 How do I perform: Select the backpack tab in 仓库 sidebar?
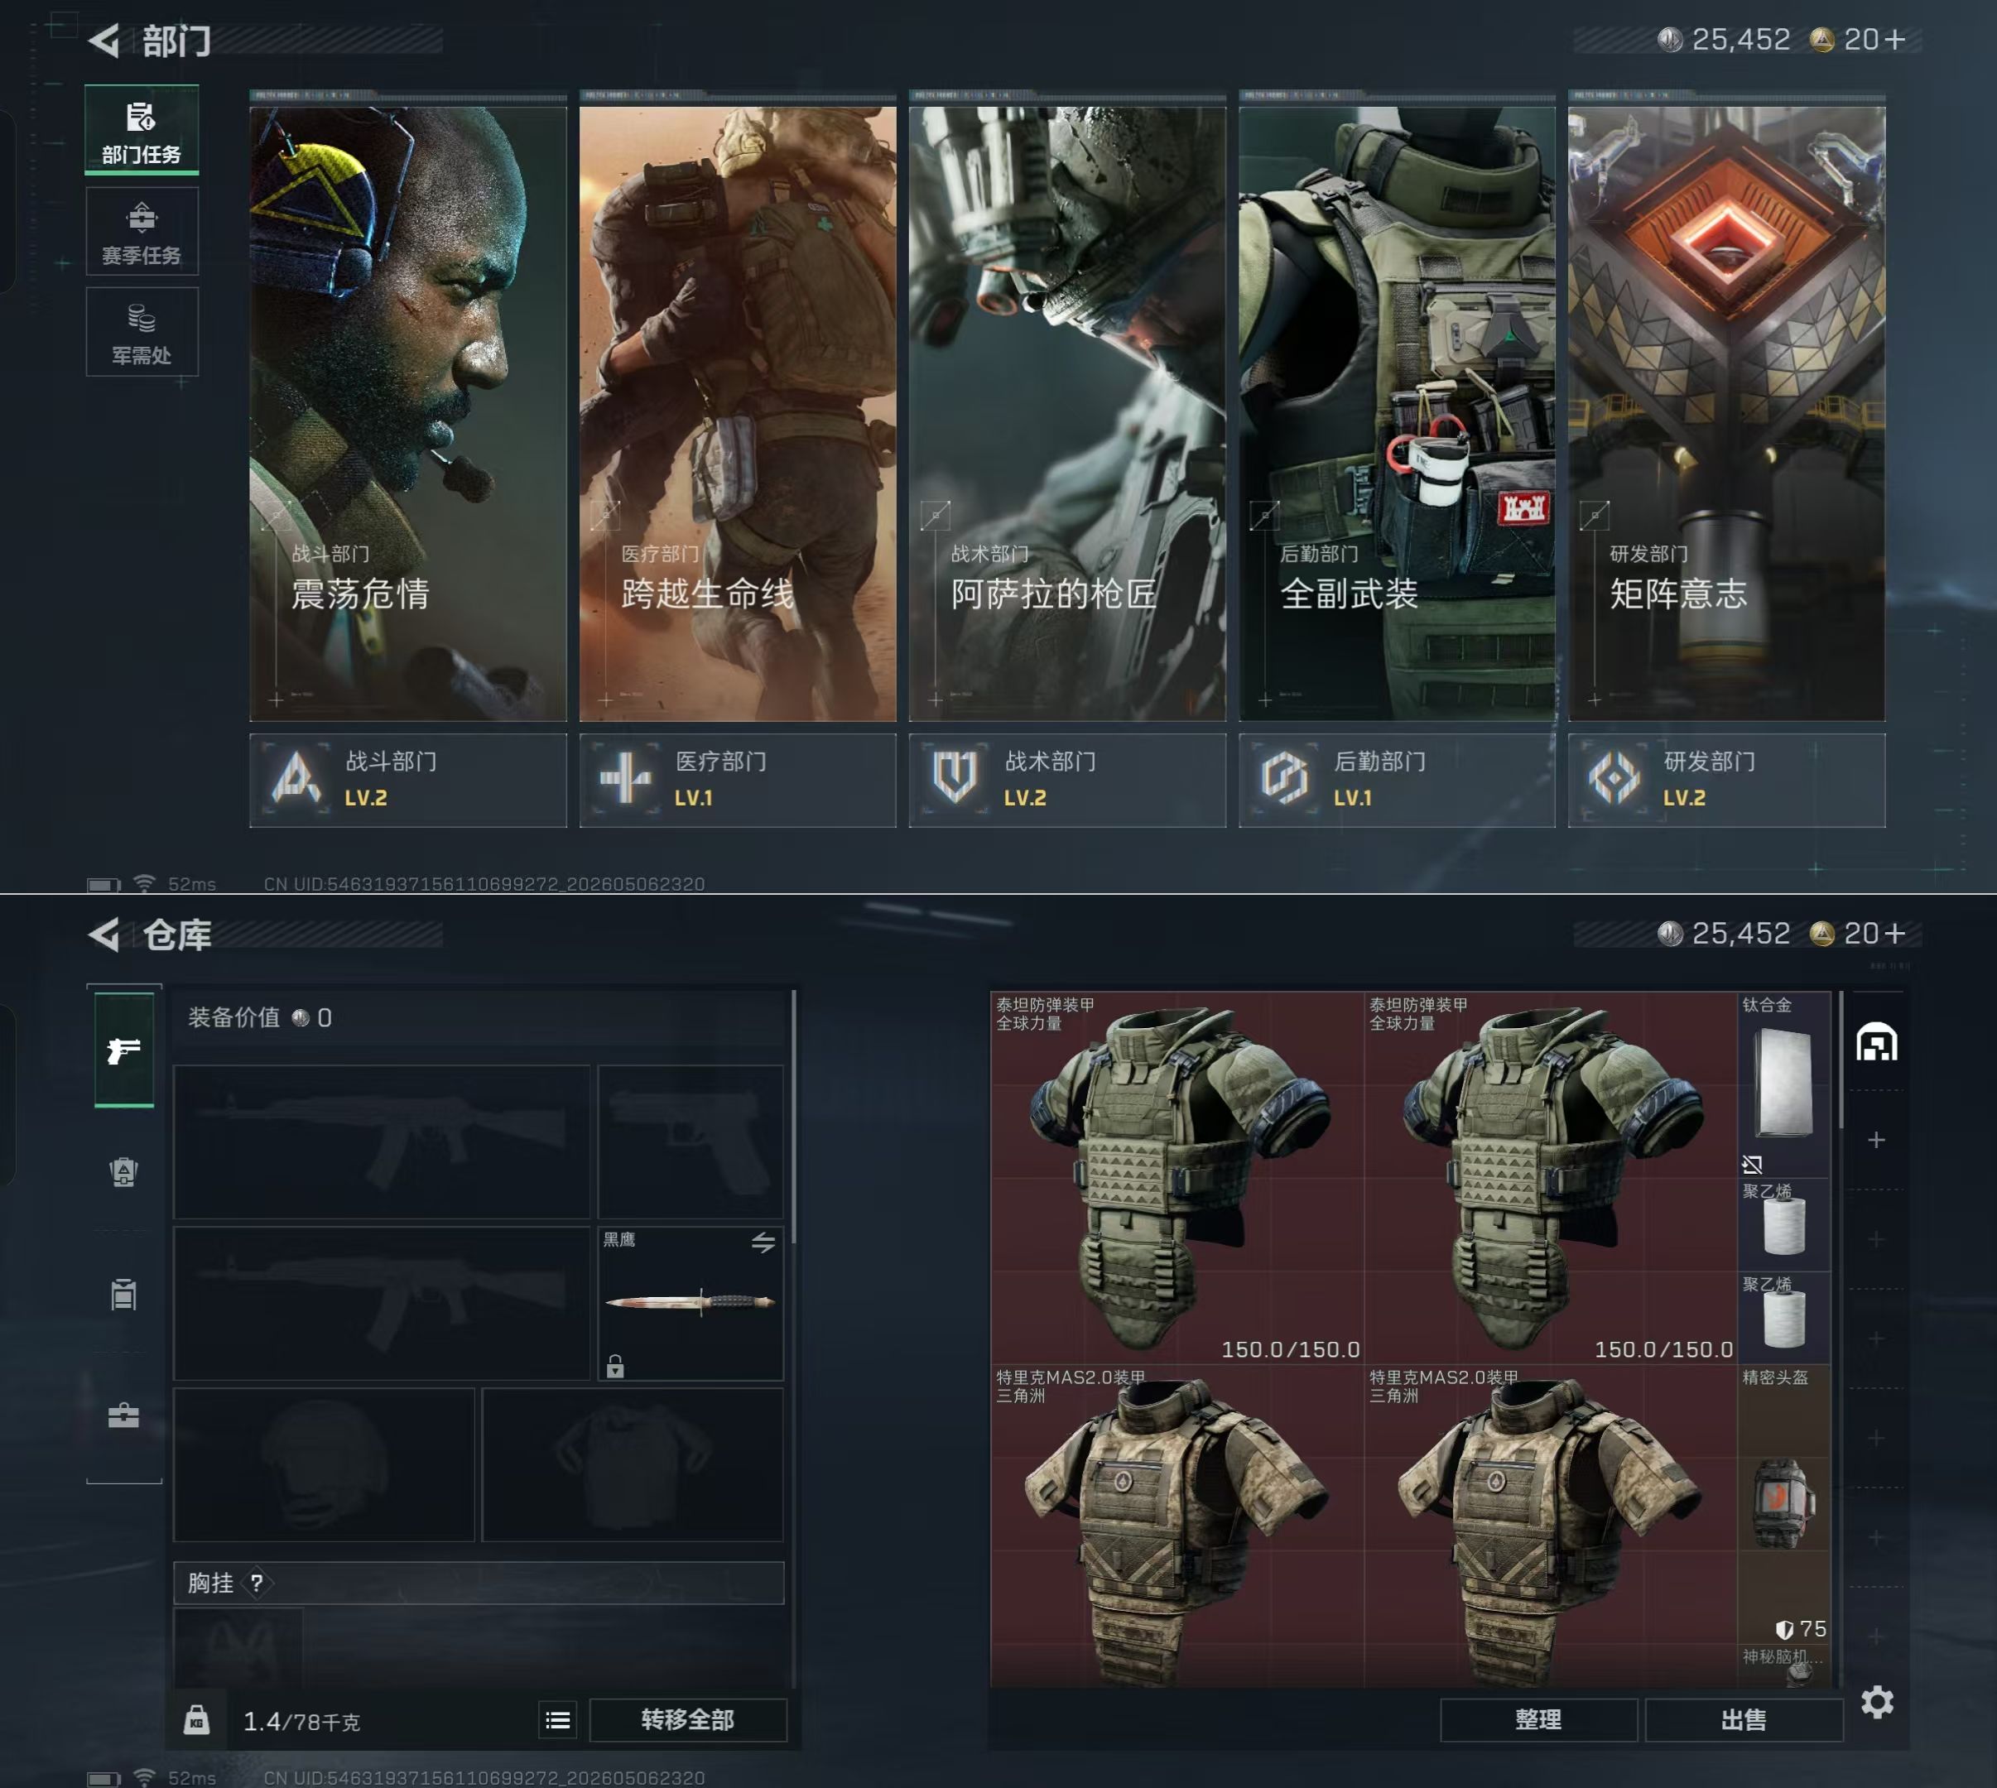[124, 1172]
